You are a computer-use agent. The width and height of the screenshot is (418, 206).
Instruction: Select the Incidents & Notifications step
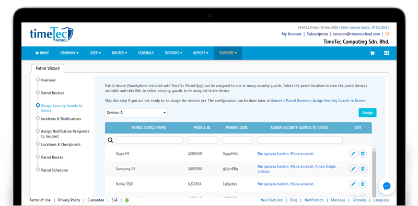(61, 119)
